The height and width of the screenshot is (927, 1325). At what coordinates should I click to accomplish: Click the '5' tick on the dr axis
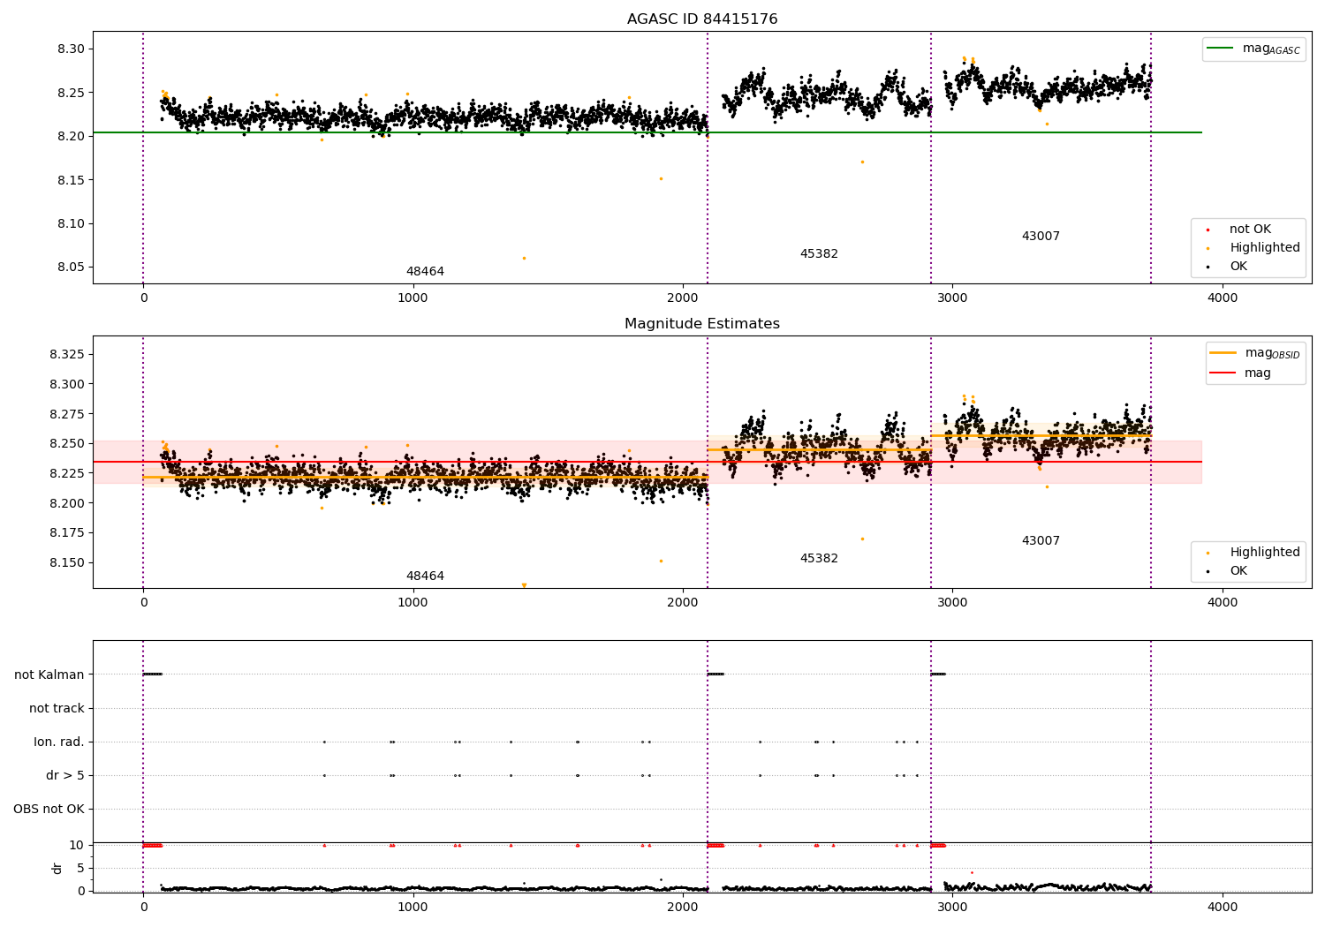81,868
